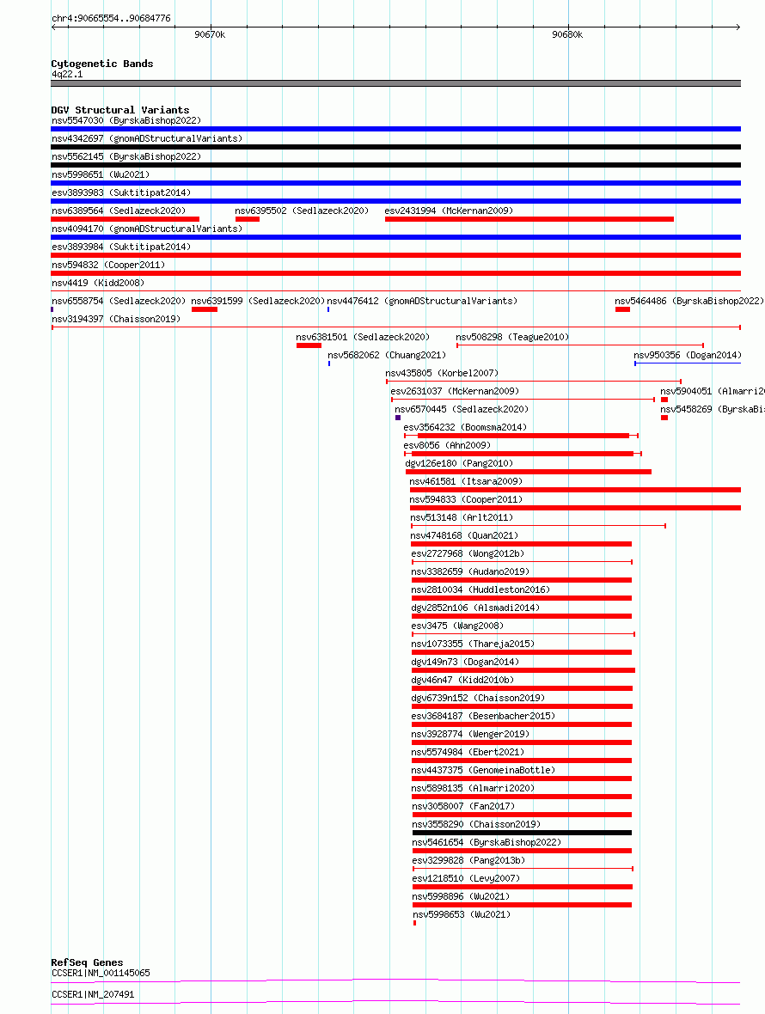765x1014 pixels.
Task: Select esv1218510 (Levy2007) label
Action: pos(466,881)
